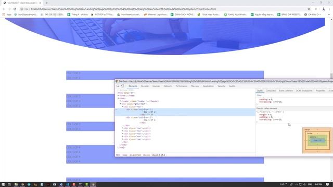Open the Network tab in DevTools
333x187 pixels.
coord(168,86)
